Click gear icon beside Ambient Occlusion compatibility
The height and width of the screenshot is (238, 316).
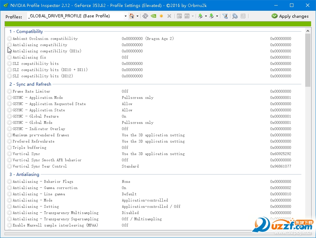point(9,39)
